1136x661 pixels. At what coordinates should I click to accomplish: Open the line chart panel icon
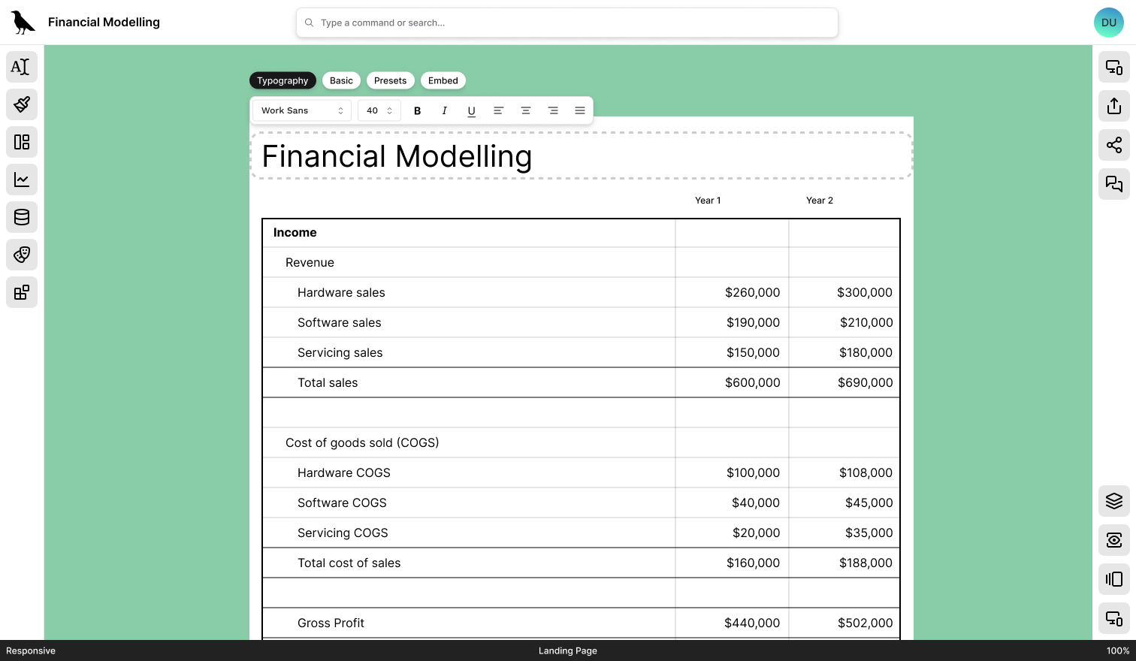tap(22, 180)
